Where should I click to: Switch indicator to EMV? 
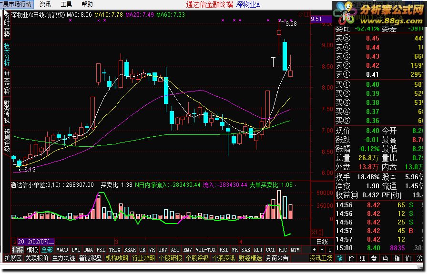[187, 250]
